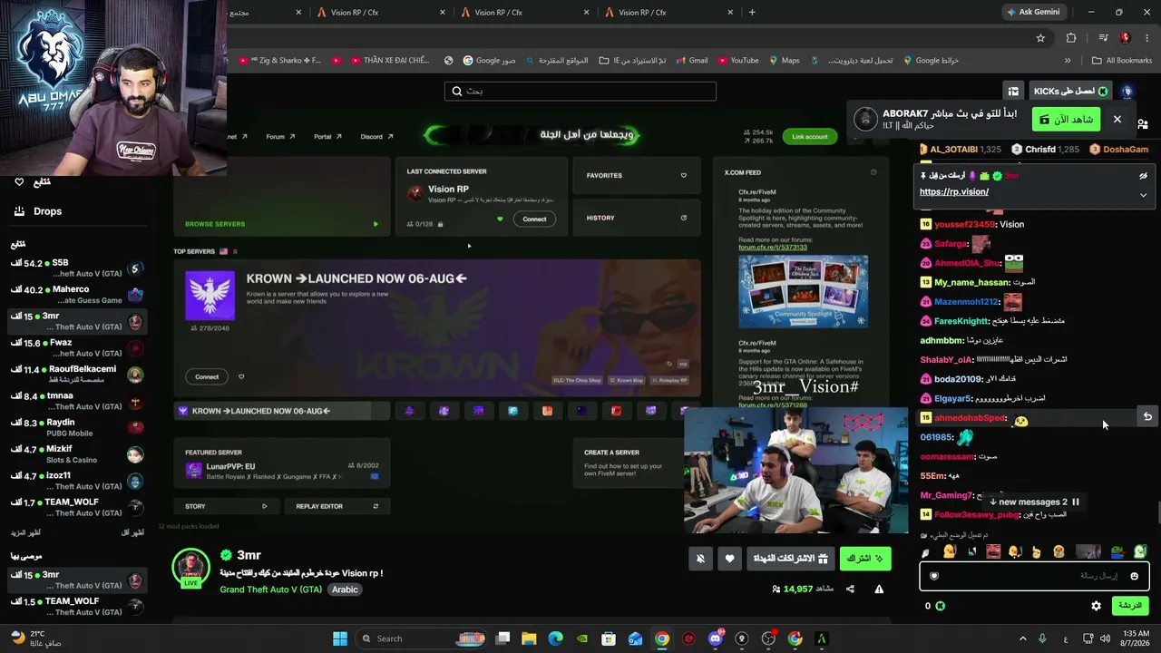This screenshot has width=1161, height=653.
Task: Open the Forum link in the stream
Action: 280,137
